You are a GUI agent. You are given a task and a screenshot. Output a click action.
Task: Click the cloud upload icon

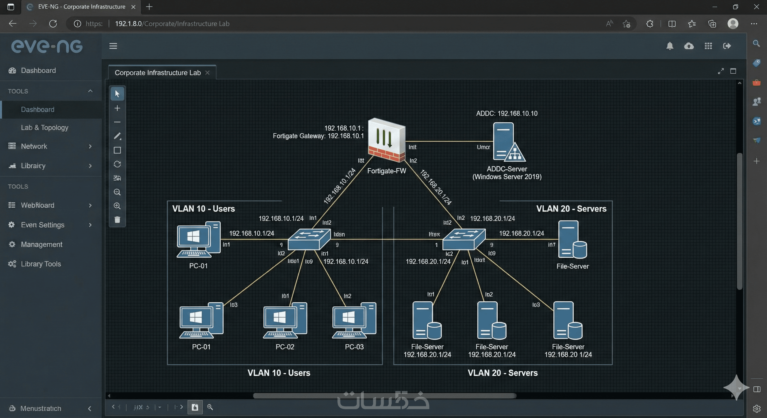[689, 46]
